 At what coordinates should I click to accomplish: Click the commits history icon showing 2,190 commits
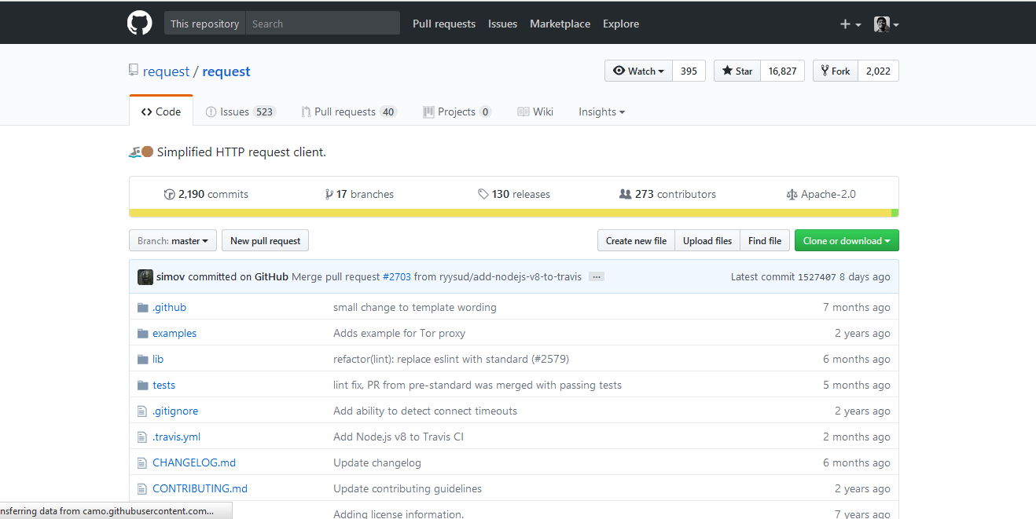pyautogui.click(x=171, y=194)
